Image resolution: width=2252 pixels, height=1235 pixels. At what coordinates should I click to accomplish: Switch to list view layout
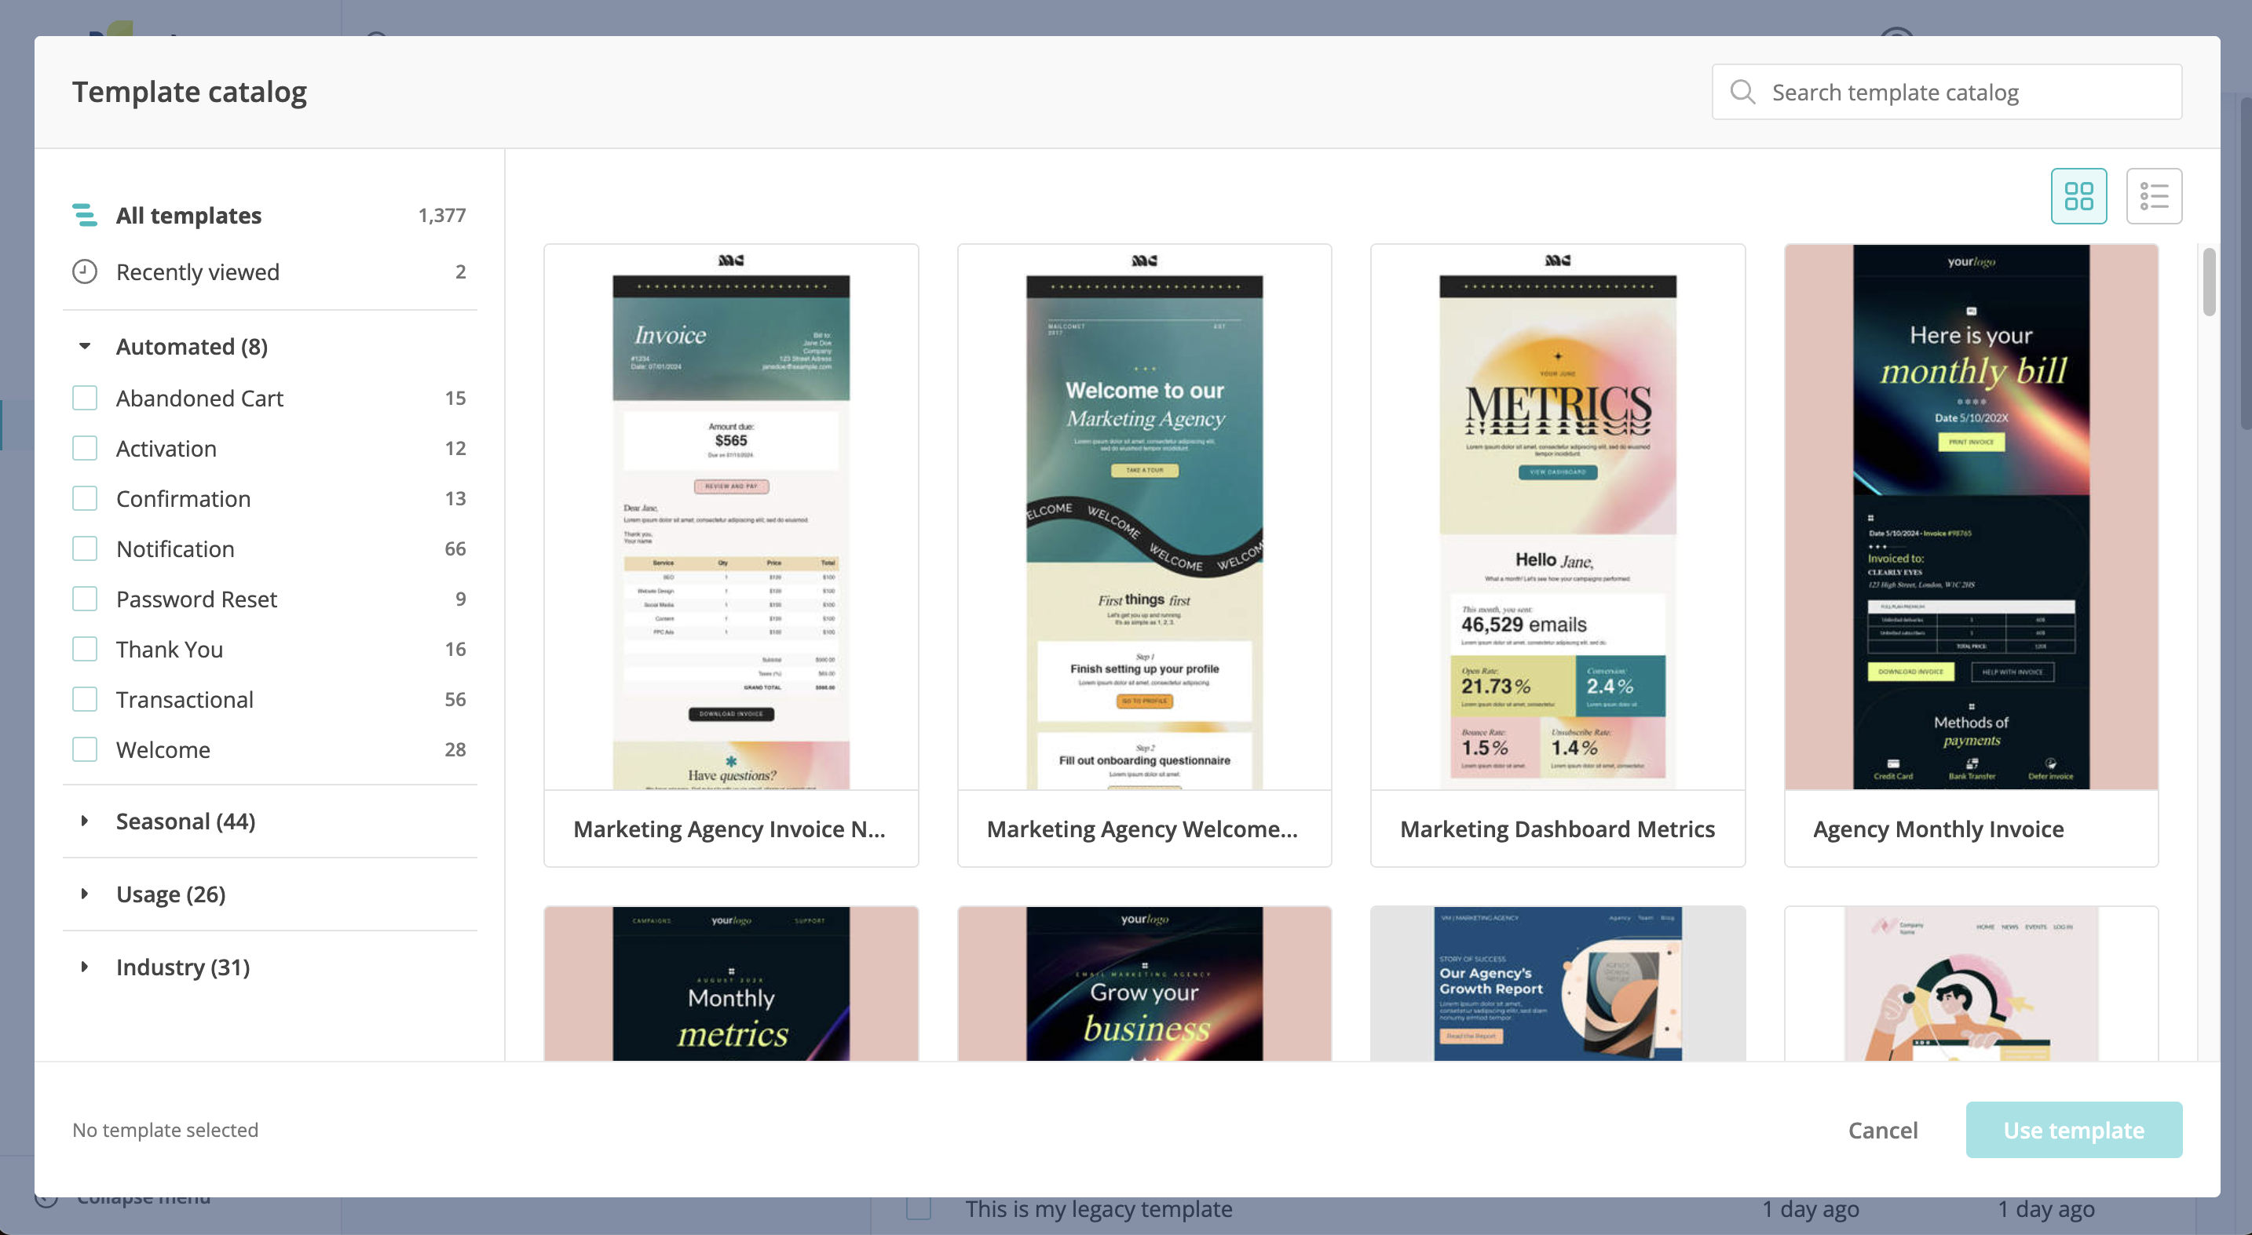pyautogui.click(x=2153, y=195)
